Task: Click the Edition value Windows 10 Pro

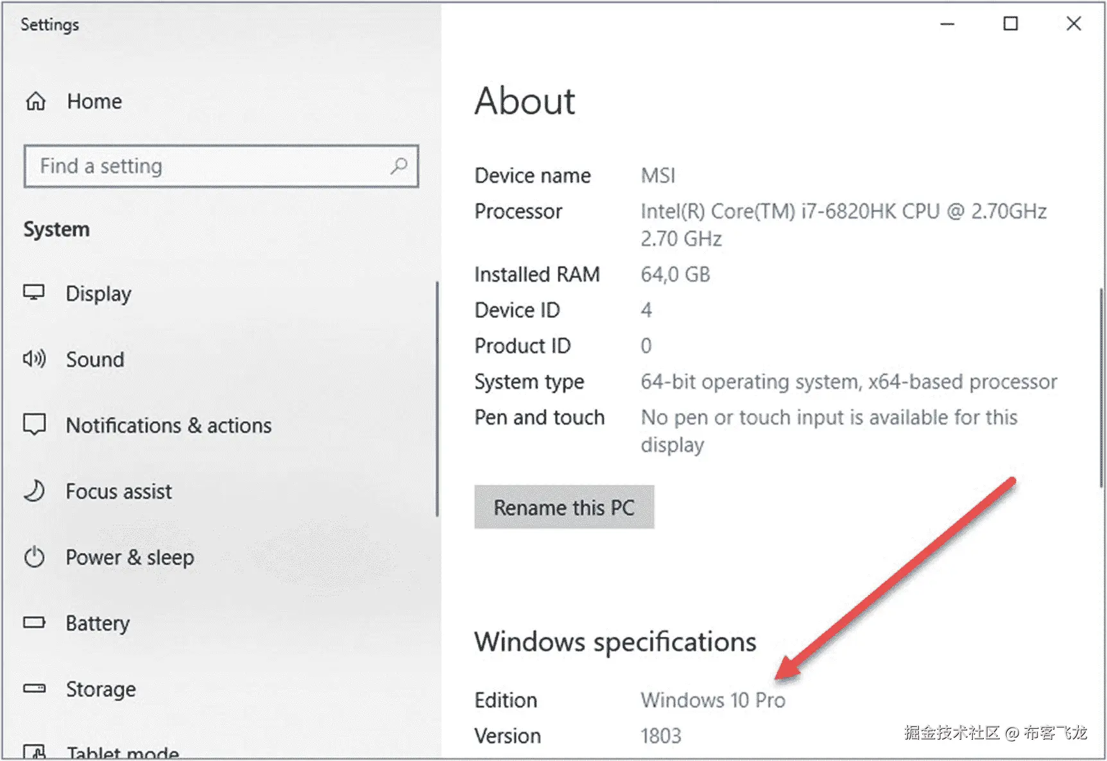Action: click(x=713, y=700)
